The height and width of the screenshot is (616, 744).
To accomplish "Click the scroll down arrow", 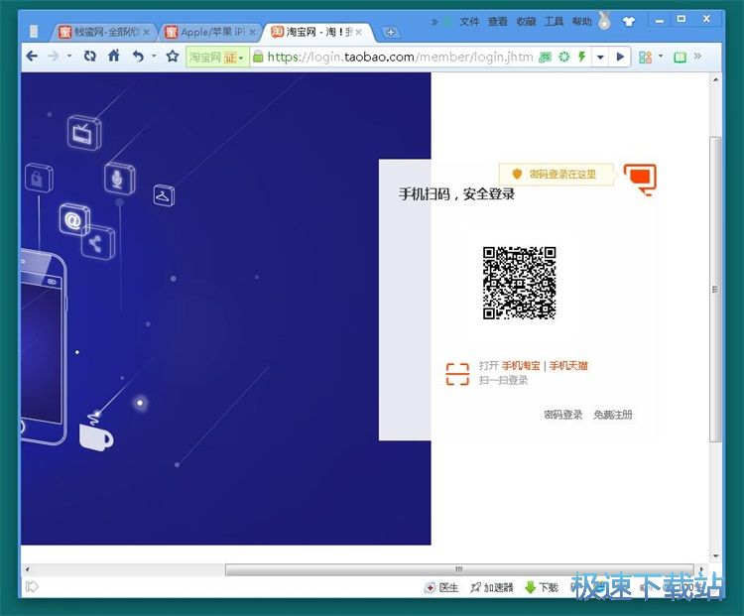I will [715, 555].
